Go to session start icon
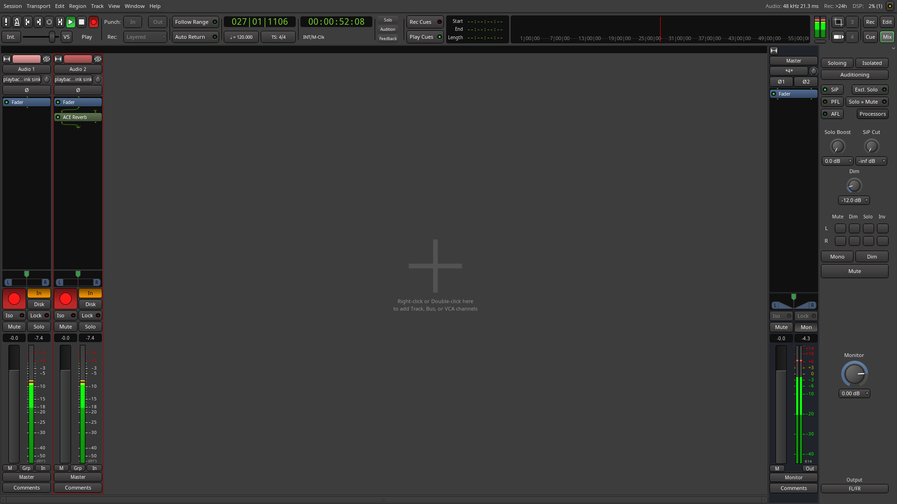 click(x=28, y=22)
